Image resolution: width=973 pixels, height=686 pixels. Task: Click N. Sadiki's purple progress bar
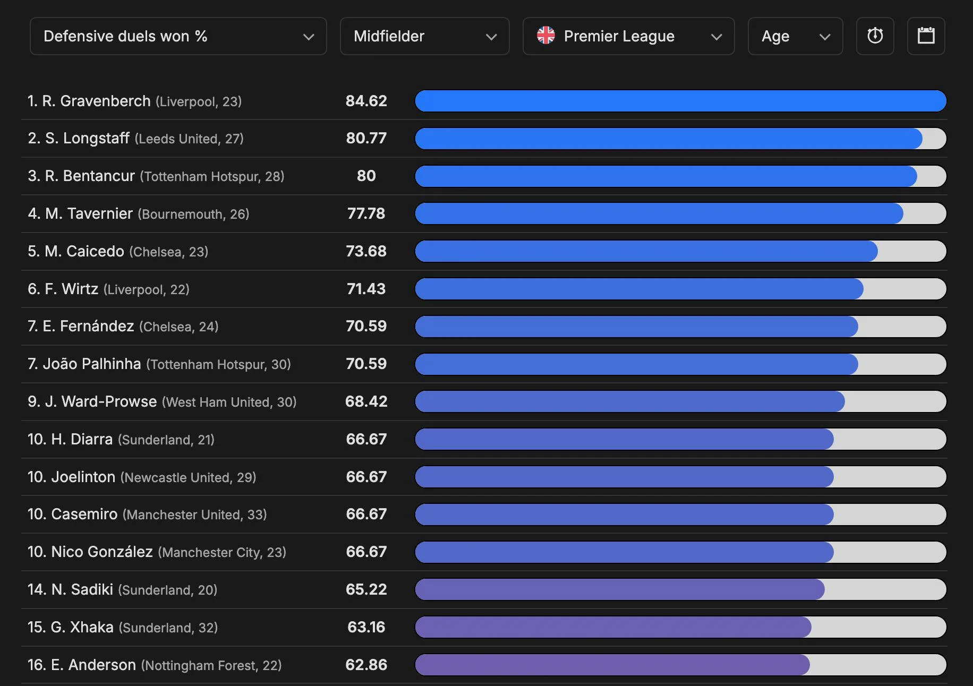pos(620,589)
